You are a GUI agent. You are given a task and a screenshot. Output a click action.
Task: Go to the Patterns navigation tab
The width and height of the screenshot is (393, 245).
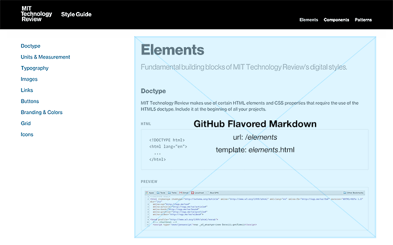click(x=363, y=20)
